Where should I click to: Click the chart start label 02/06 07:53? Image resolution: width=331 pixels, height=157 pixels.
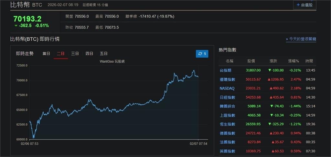click(x=29, y=143)
